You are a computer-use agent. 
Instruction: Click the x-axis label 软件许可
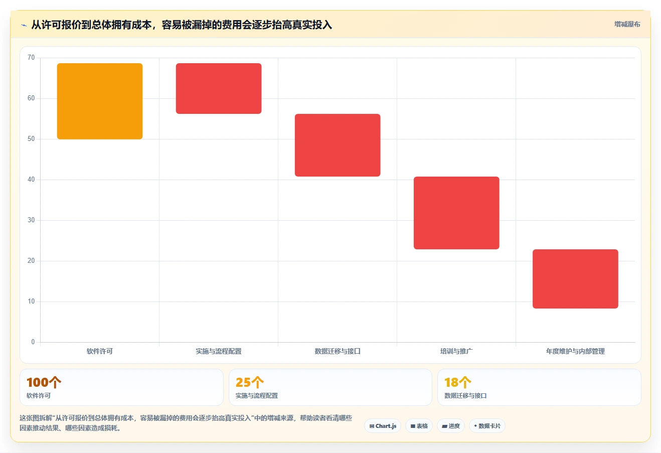(100, 351)
